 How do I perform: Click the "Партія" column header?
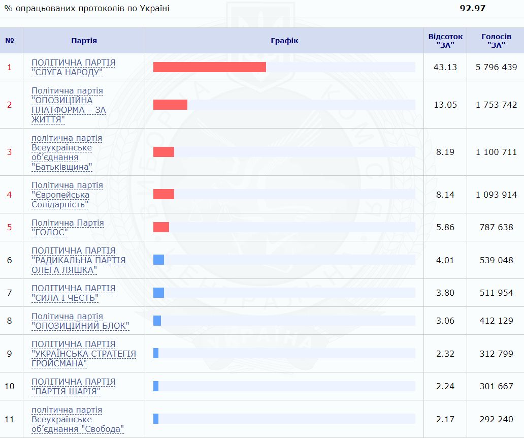84,41
